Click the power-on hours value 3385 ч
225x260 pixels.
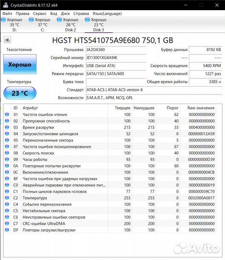[x=205, y=81]
